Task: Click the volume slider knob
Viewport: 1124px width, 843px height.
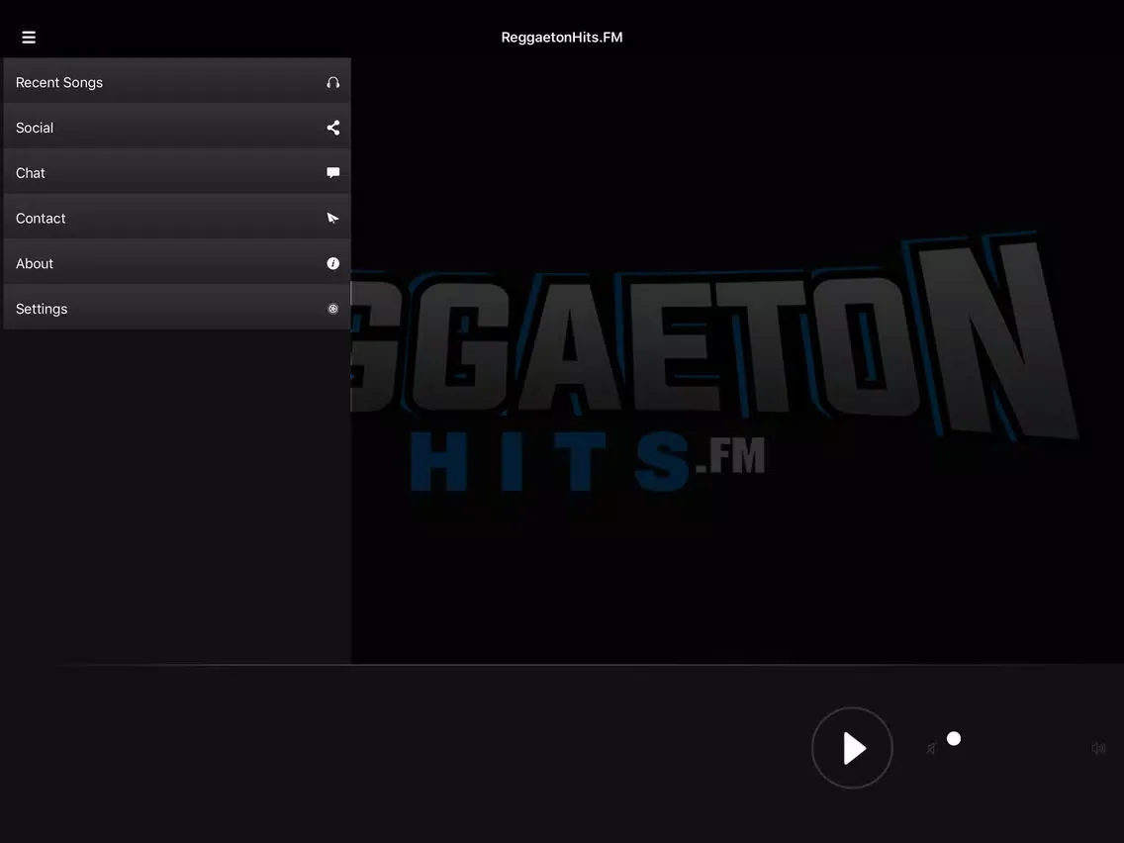Action: tap(954, 738)
